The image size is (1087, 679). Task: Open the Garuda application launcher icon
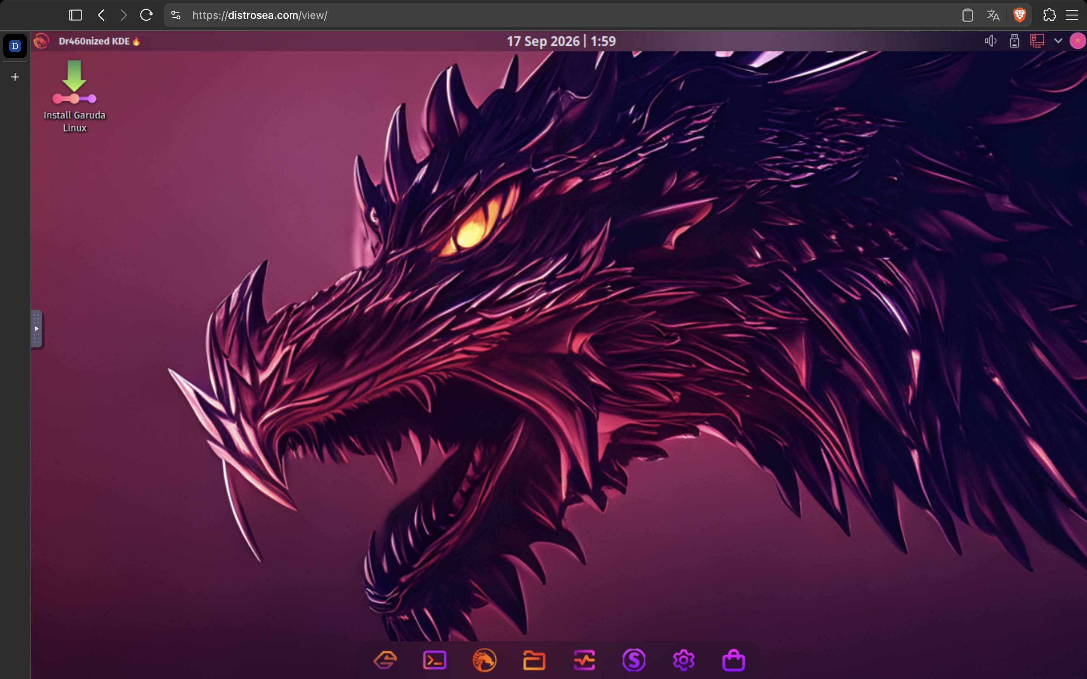[x=385, y=660]
